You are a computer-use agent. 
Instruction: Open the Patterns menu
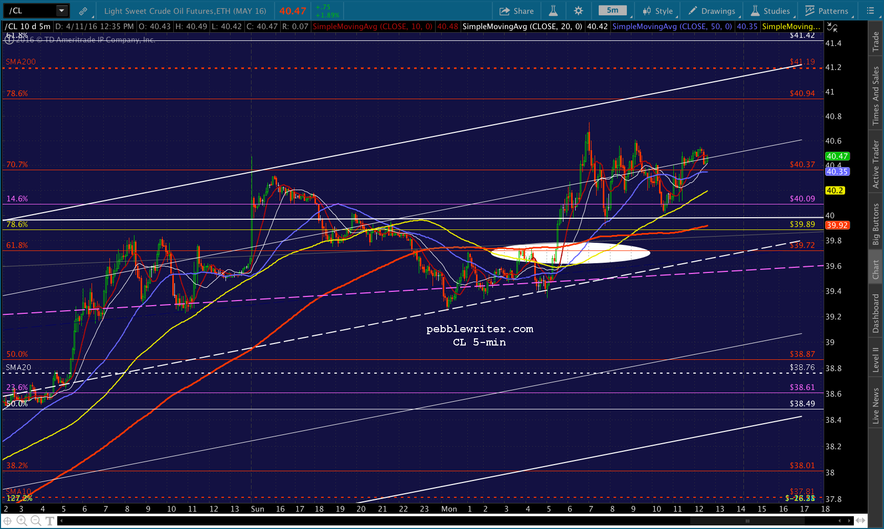point(827,11)
